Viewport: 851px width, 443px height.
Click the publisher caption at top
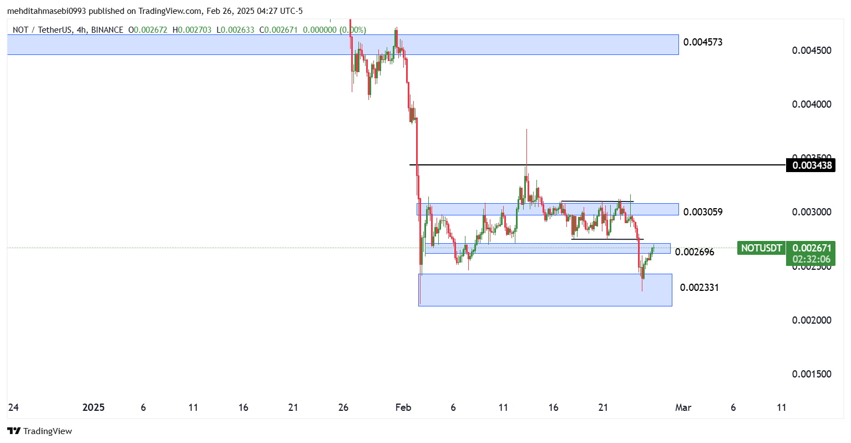155,11
